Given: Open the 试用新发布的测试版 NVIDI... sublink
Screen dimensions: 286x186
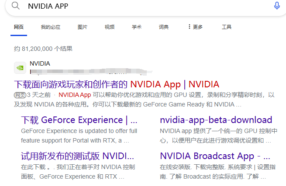Looking at the screenshot, I should point(78,156).
